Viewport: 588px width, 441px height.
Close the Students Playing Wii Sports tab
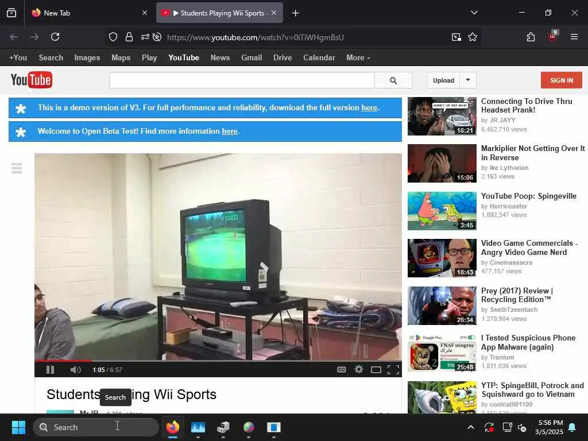click(x=274, y=13)
